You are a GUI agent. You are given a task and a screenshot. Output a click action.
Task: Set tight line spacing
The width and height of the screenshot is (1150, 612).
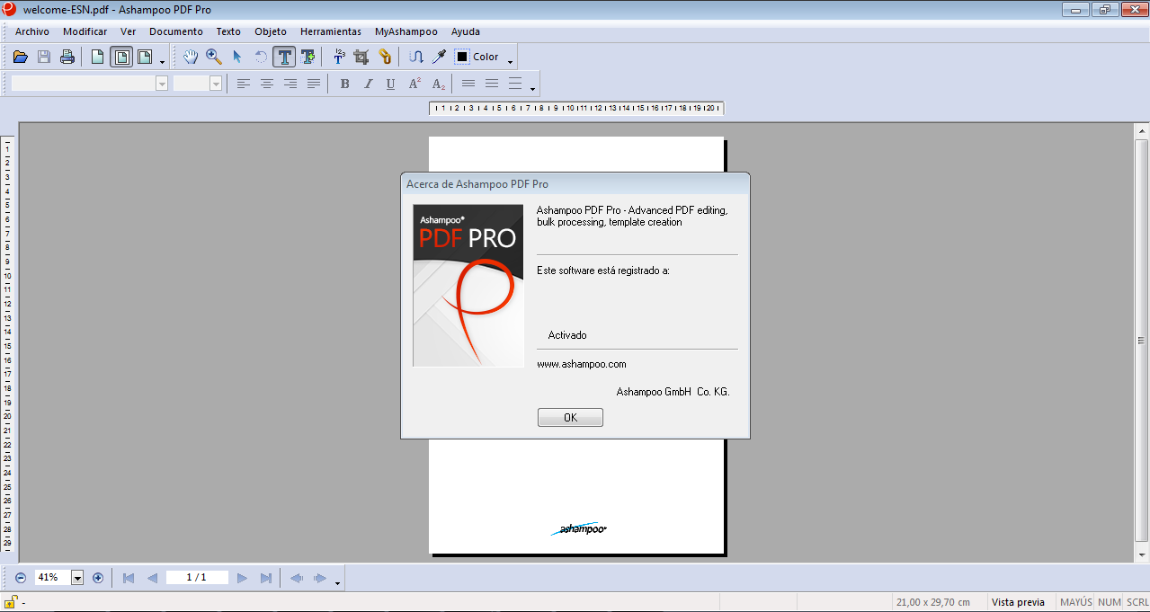(468, 84)
